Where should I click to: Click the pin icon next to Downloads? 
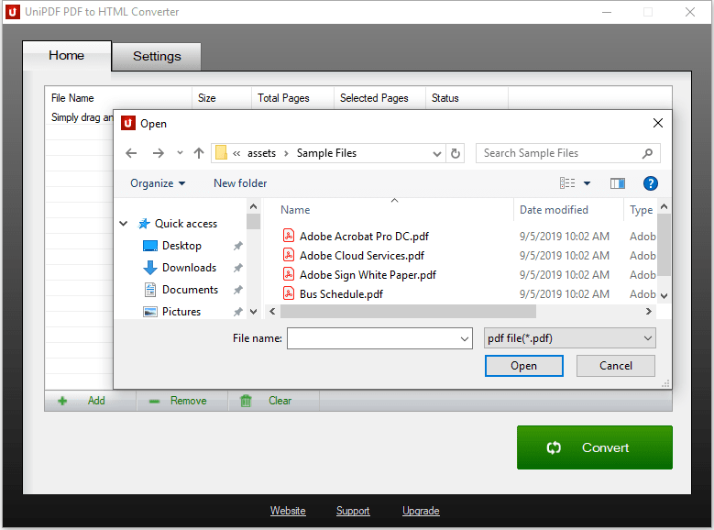(237, 268)
